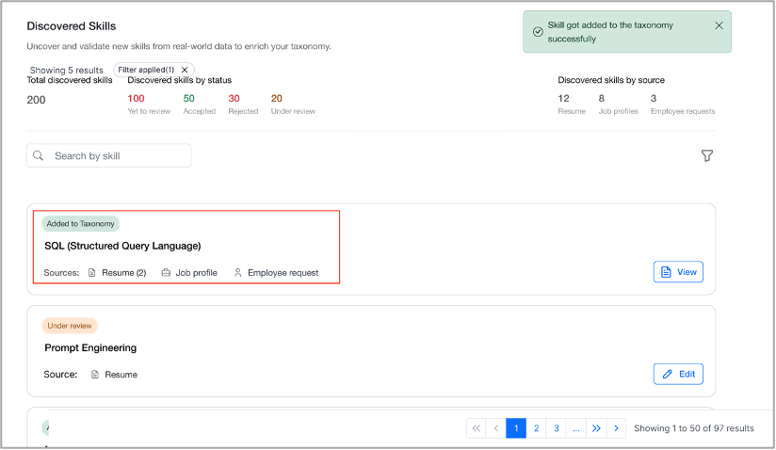Click the Resume (2) source in SQL card
This screenshot has width=776, height=450.
tap(118, 272)
